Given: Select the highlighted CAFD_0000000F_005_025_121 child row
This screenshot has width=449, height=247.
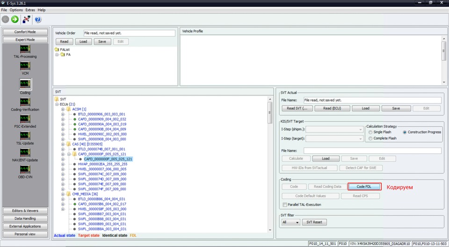Looking at the screenshot, I should [x=108, y=159].
